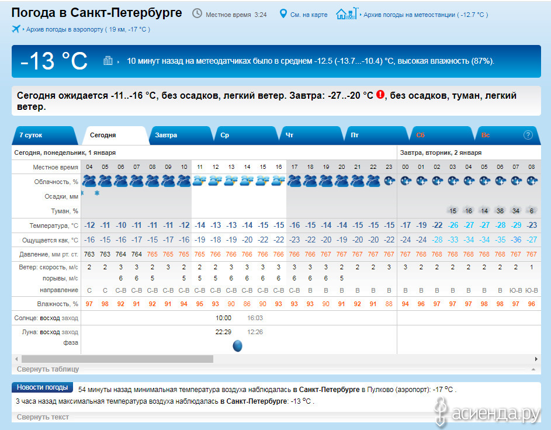
Task: Click the sensor report text in blue banner
Action: [x=310, y=61]
